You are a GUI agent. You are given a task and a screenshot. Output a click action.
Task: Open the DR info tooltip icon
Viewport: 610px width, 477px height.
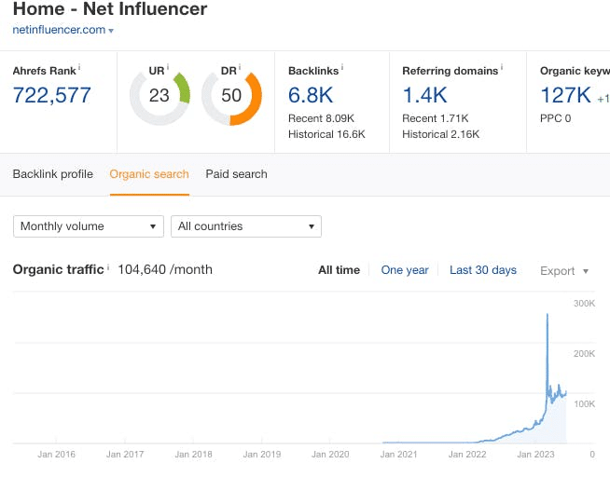[x=240, y=68]
